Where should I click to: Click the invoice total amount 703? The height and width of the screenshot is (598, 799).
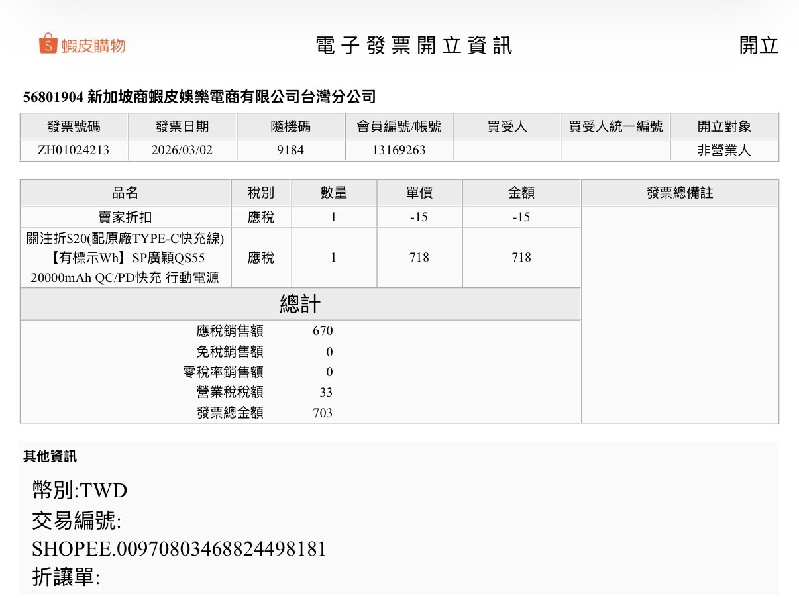click(323, 413)
